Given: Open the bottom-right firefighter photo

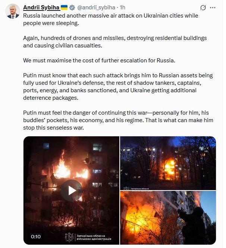Looking at the screenshot, I should (168, 218).
